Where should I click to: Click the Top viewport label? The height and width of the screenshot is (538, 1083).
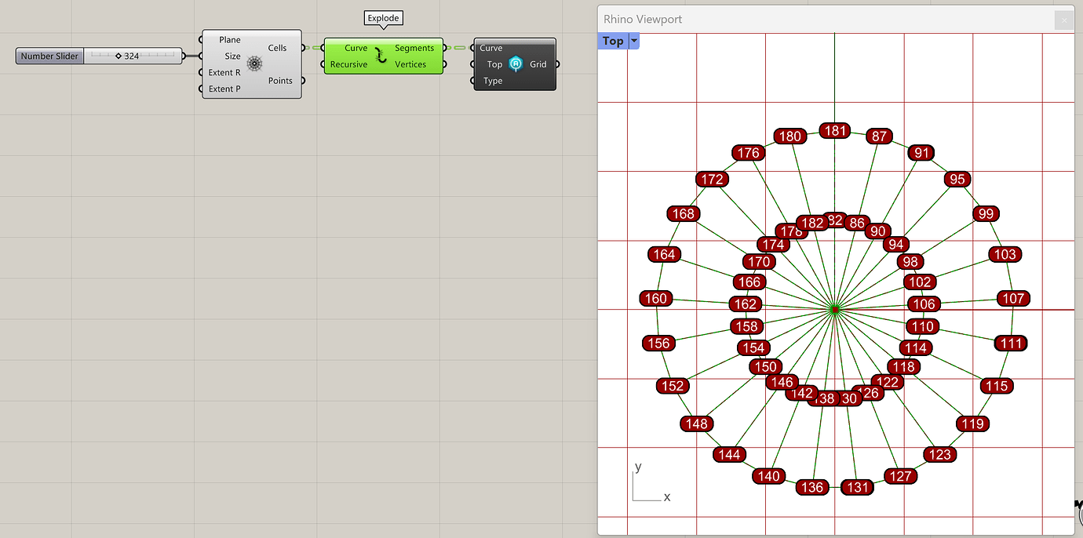pyautogui.click(x=613, y=41)
